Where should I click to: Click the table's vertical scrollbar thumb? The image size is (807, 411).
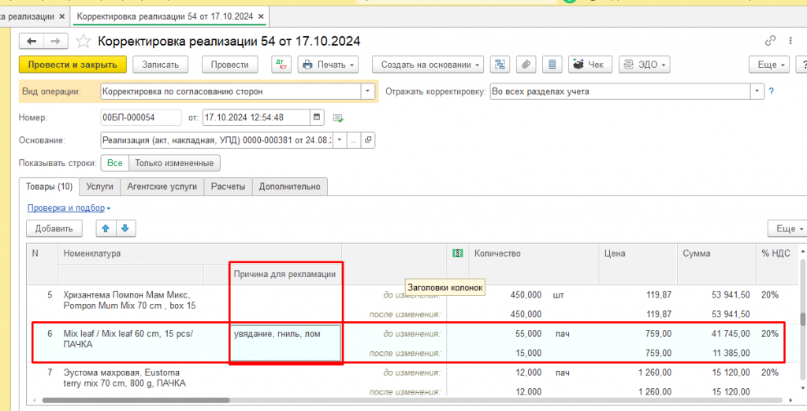(802, 319)
